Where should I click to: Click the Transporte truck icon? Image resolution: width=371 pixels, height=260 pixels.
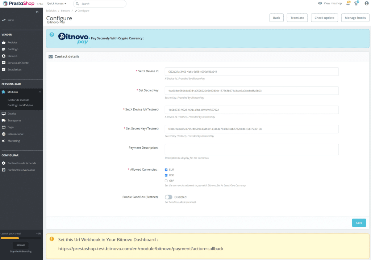(x=4, y=120)
